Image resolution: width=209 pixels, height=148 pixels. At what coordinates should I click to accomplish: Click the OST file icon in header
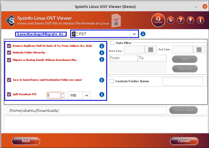pyautogui.click(x=116, y=21)
